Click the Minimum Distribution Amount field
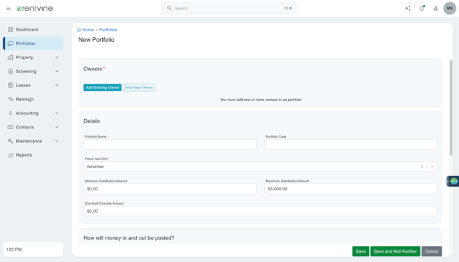This screenshot has width=459, height=262. (170, 189)
